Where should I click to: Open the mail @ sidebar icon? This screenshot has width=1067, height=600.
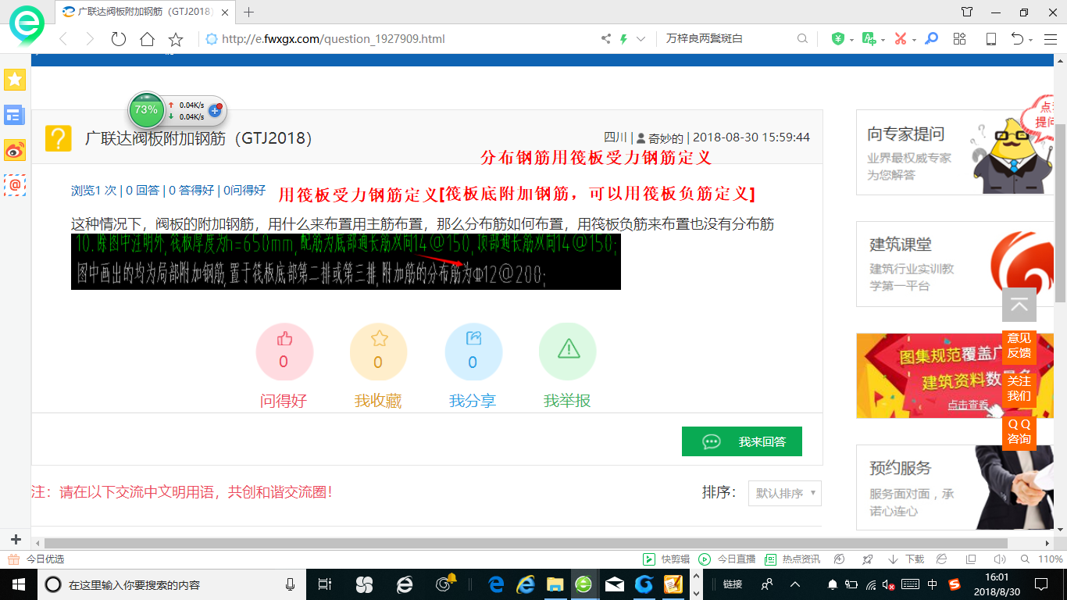15,184
